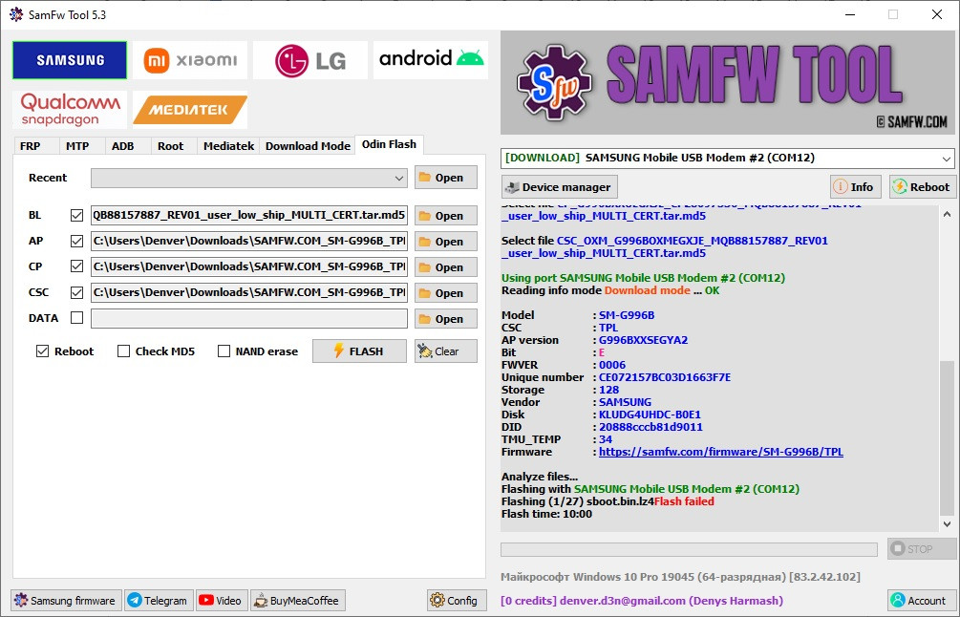Select the Samsung brand logo
Viewport: 960px width, 617px height.
tap(70, 60)
